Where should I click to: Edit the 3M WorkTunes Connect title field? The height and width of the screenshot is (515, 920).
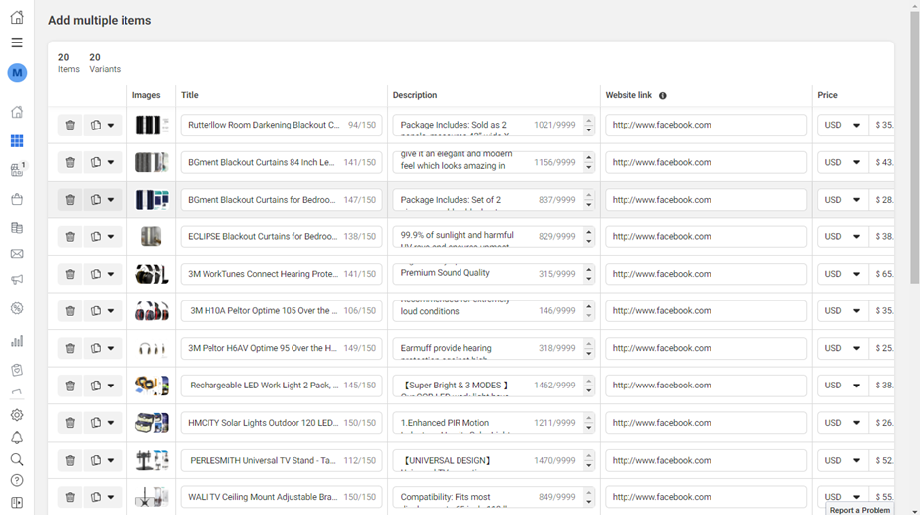click(282, 274)
